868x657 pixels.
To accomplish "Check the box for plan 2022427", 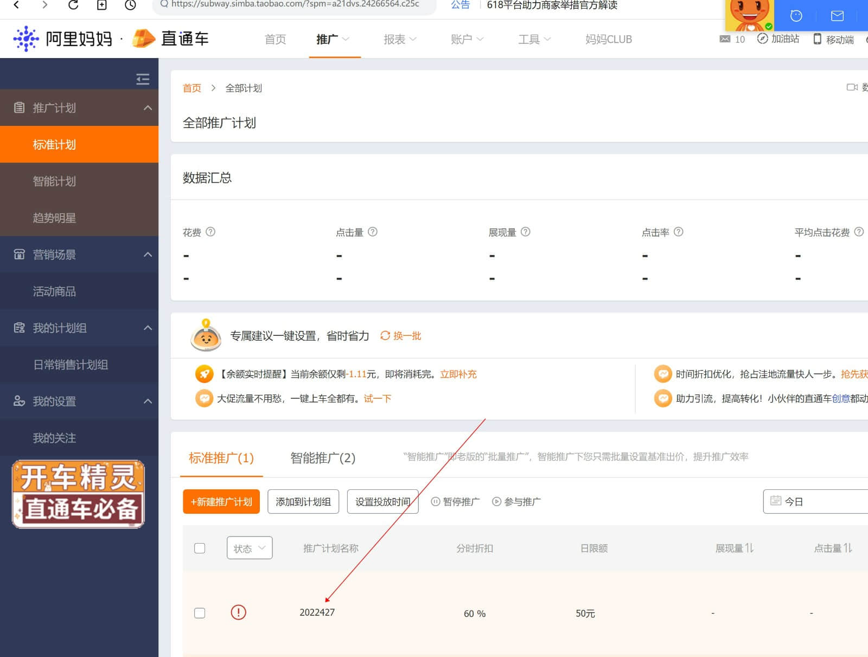I will (200, 613).
